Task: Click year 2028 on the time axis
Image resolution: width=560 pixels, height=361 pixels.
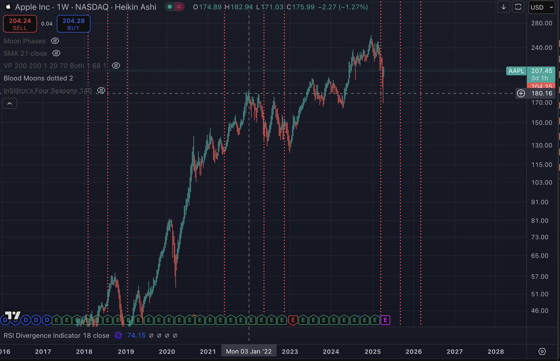Action: [496, 352]
